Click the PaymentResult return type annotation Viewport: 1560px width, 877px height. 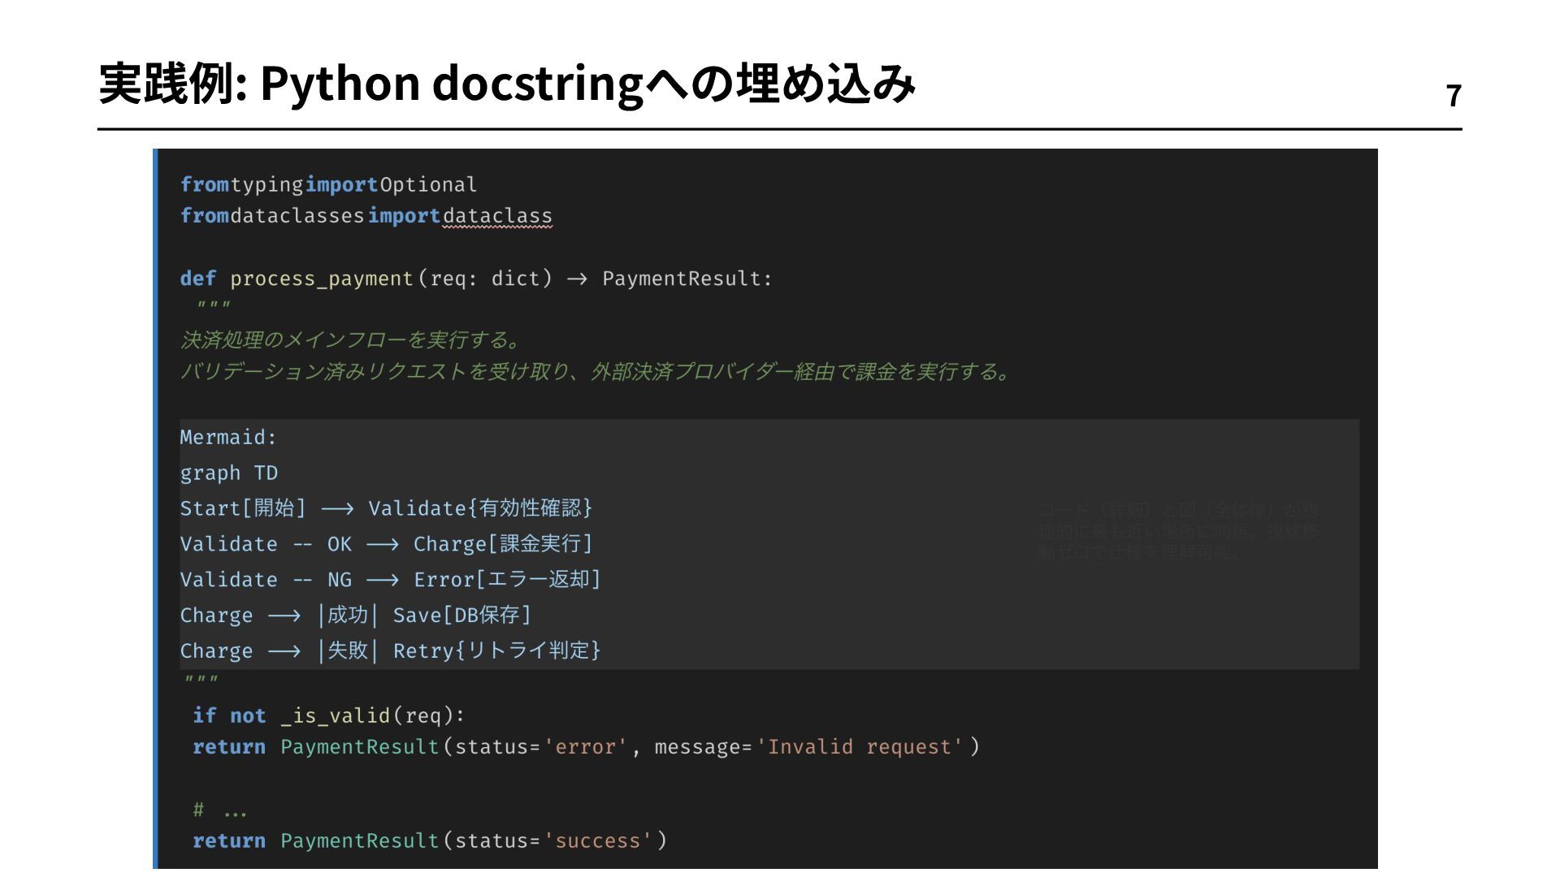click(682, 279)
